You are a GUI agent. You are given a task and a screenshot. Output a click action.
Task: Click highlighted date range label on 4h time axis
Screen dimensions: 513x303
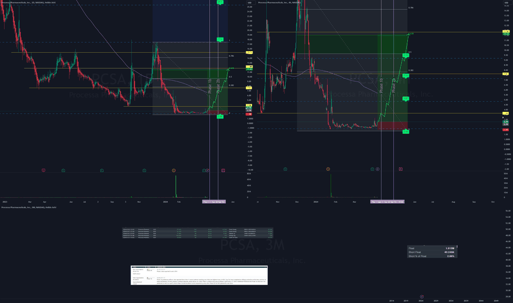(x=388, y=202)
